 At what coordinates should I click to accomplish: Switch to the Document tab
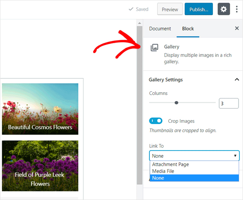[x=160, y=29]
